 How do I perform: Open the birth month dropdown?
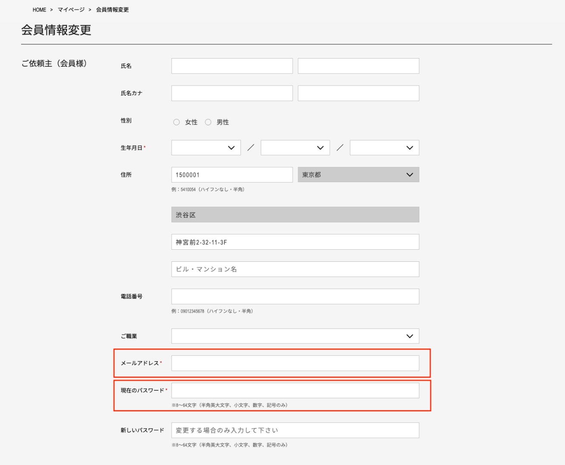point(295,148)
